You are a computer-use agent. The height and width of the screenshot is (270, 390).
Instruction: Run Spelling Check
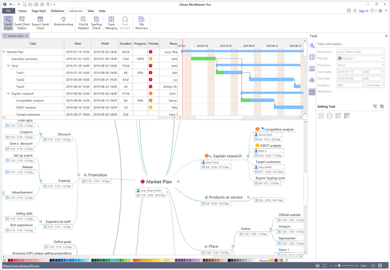96,23
